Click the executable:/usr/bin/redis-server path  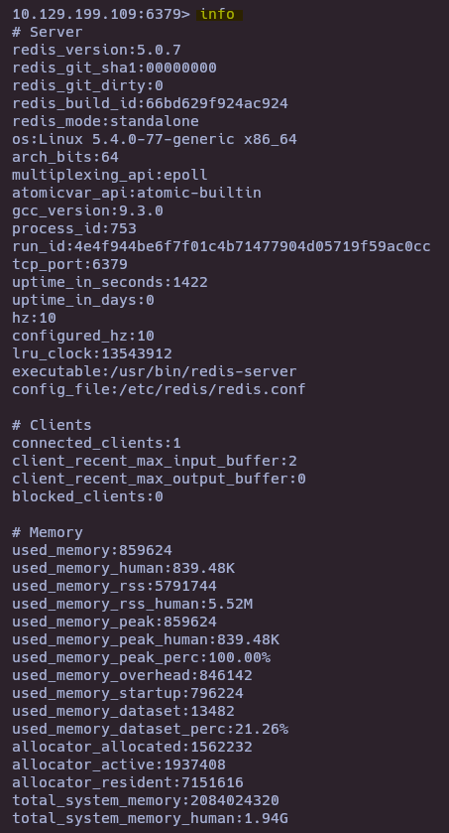pos(155,371)
